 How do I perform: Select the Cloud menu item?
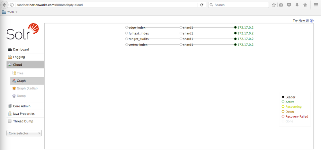tap(25, 65)
